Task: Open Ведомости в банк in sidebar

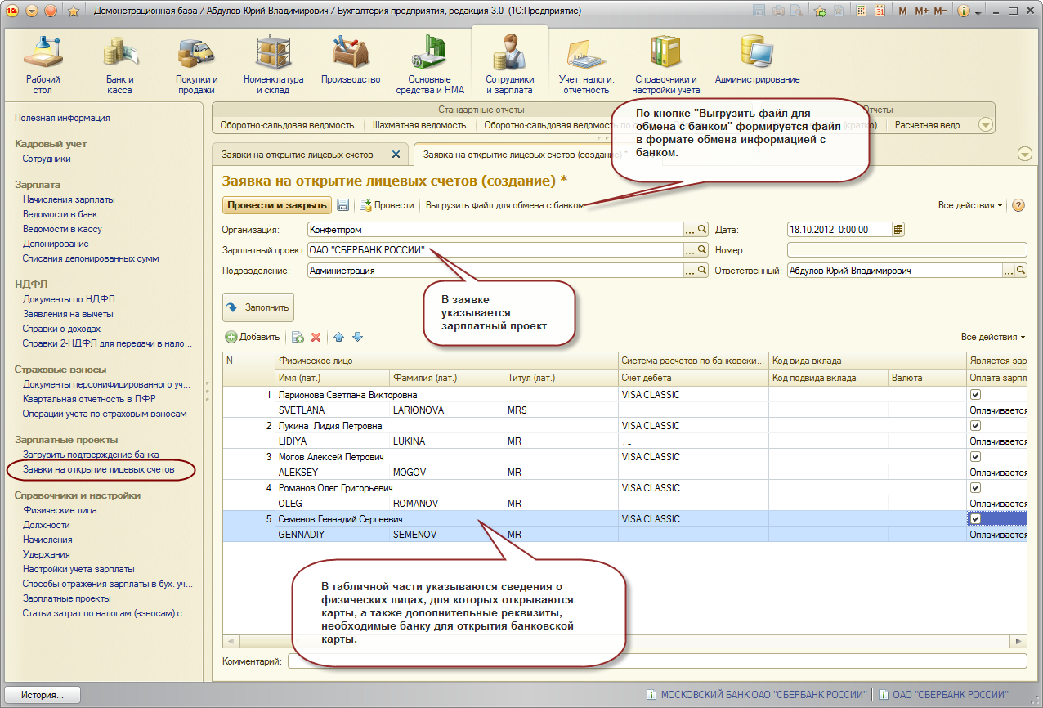Action: pyautogui.click(x=60, y=214)
